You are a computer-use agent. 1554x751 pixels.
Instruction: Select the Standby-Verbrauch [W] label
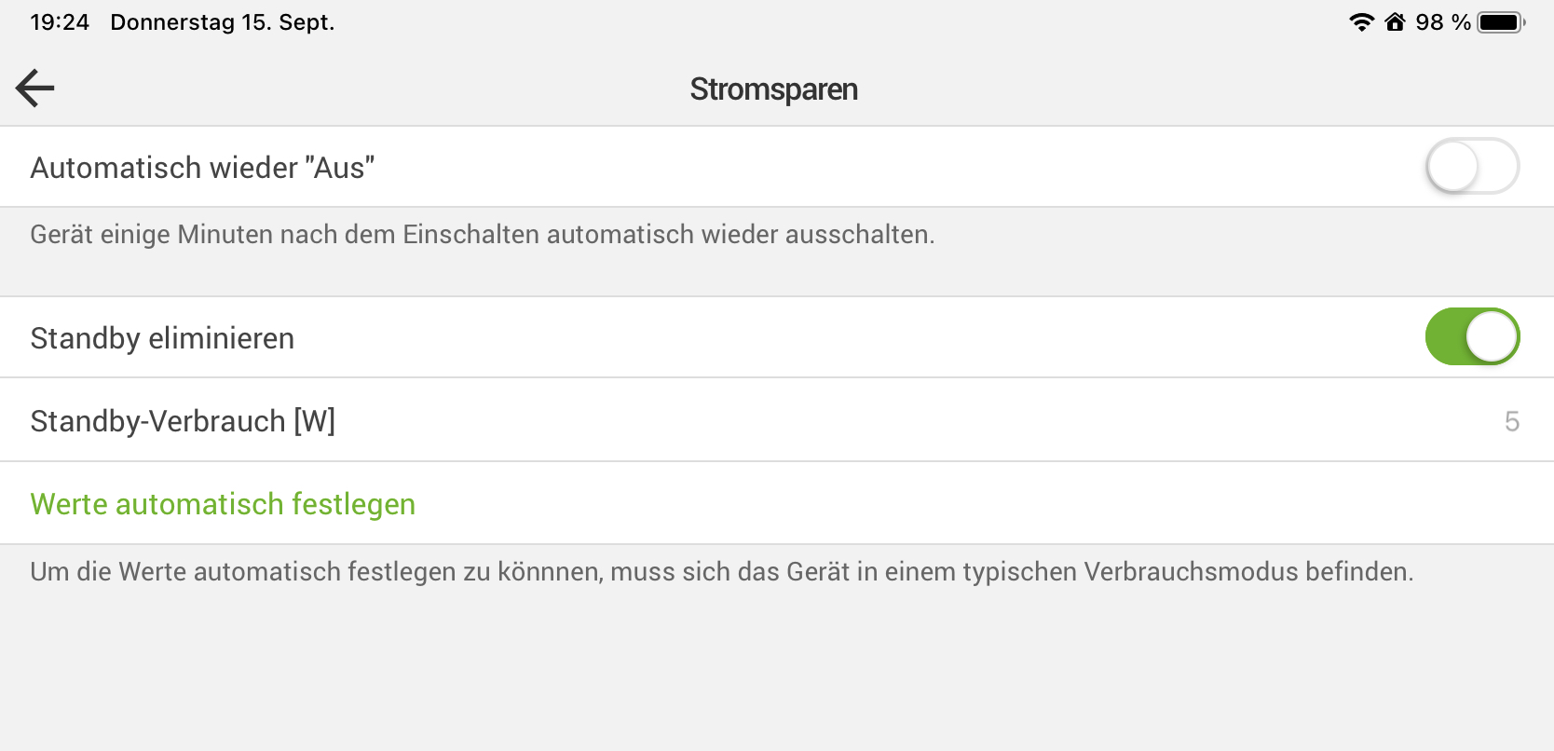point(183,421)
